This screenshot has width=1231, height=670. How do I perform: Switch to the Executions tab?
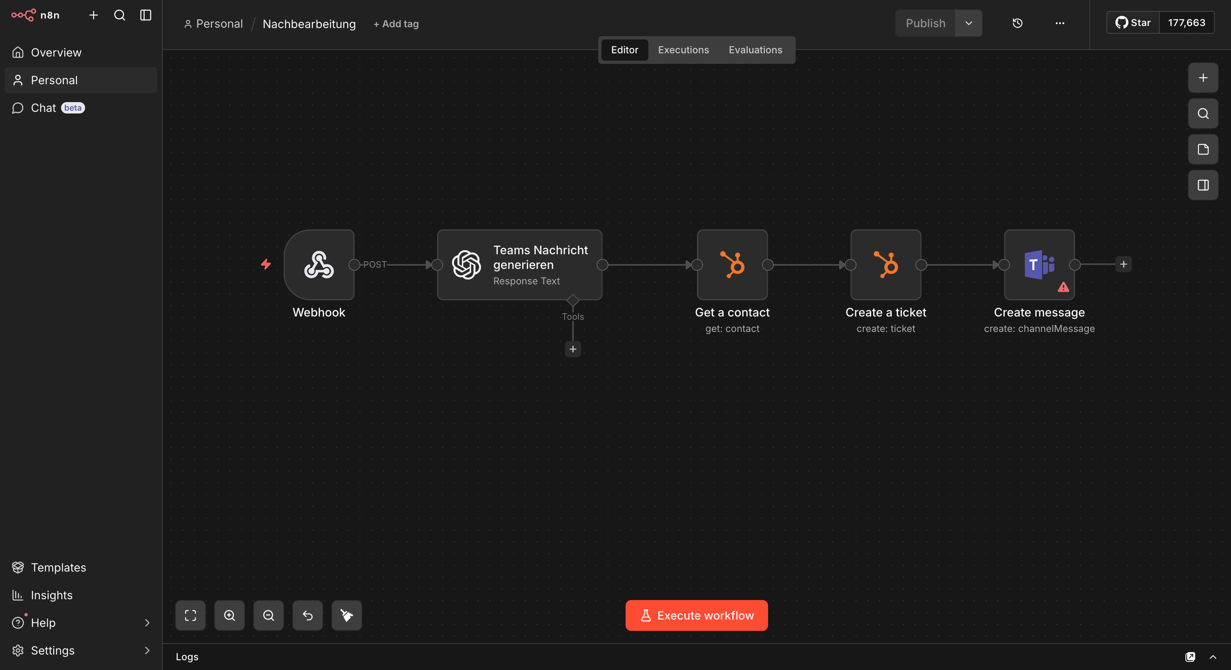683,50
